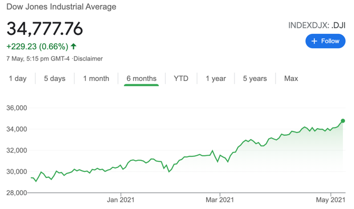The image size is (354, 209).
Task: Select the 5 days tab
Action: [54, 78]
